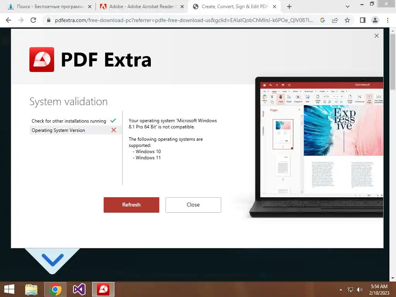396x297 pixels.
Task: Click the Google icon in address bar
Action: click(323, 20)
